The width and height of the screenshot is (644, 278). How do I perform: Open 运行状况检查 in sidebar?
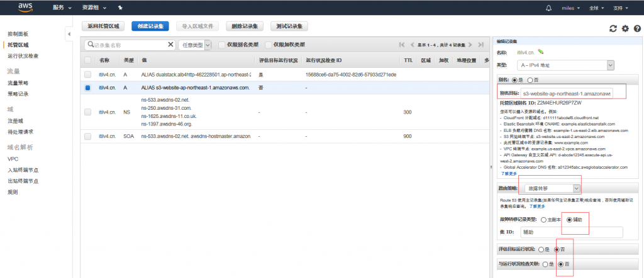pos(23,56)
